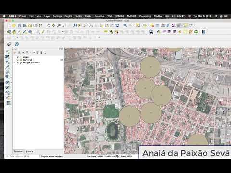Open the attribute table from the toolbar
The height and width of the screenshot is (173, 231).
point(157,25)
